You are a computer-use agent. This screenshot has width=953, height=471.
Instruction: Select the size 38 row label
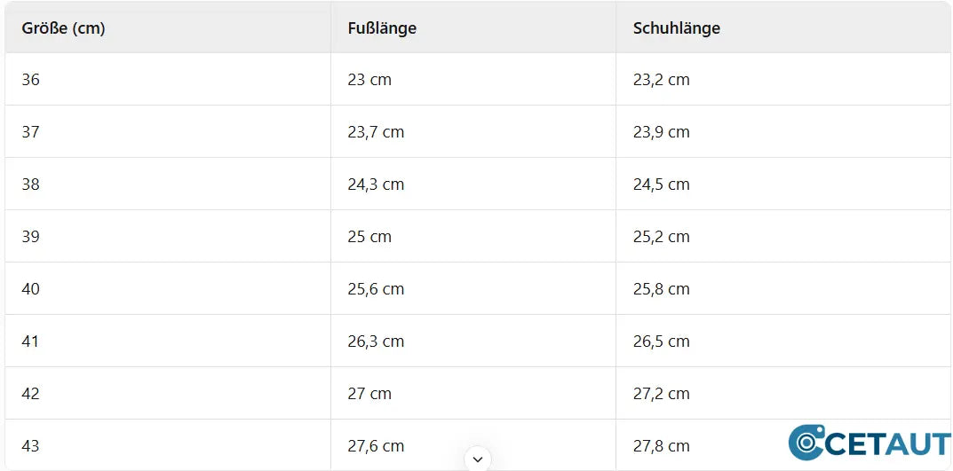(x=31, y=184)
